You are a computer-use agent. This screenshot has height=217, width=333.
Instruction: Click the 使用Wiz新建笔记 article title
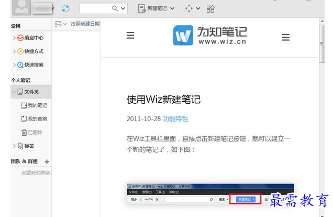click(163, 100)
